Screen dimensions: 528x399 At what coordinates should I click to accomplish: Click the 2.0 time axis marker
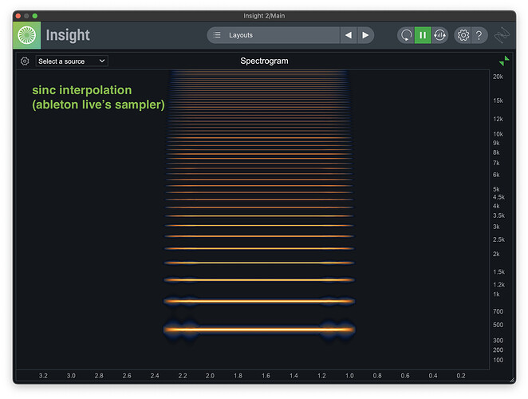point(210,375)
